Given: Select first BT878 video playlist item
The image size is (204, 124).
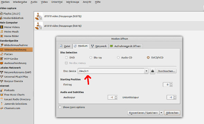Looking at the screenshot, I should pos(119,16).
